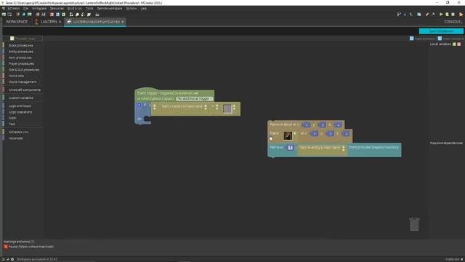Click the Export procedure icon
Viewport: 465px width, 262px height.
pos(412,39)
